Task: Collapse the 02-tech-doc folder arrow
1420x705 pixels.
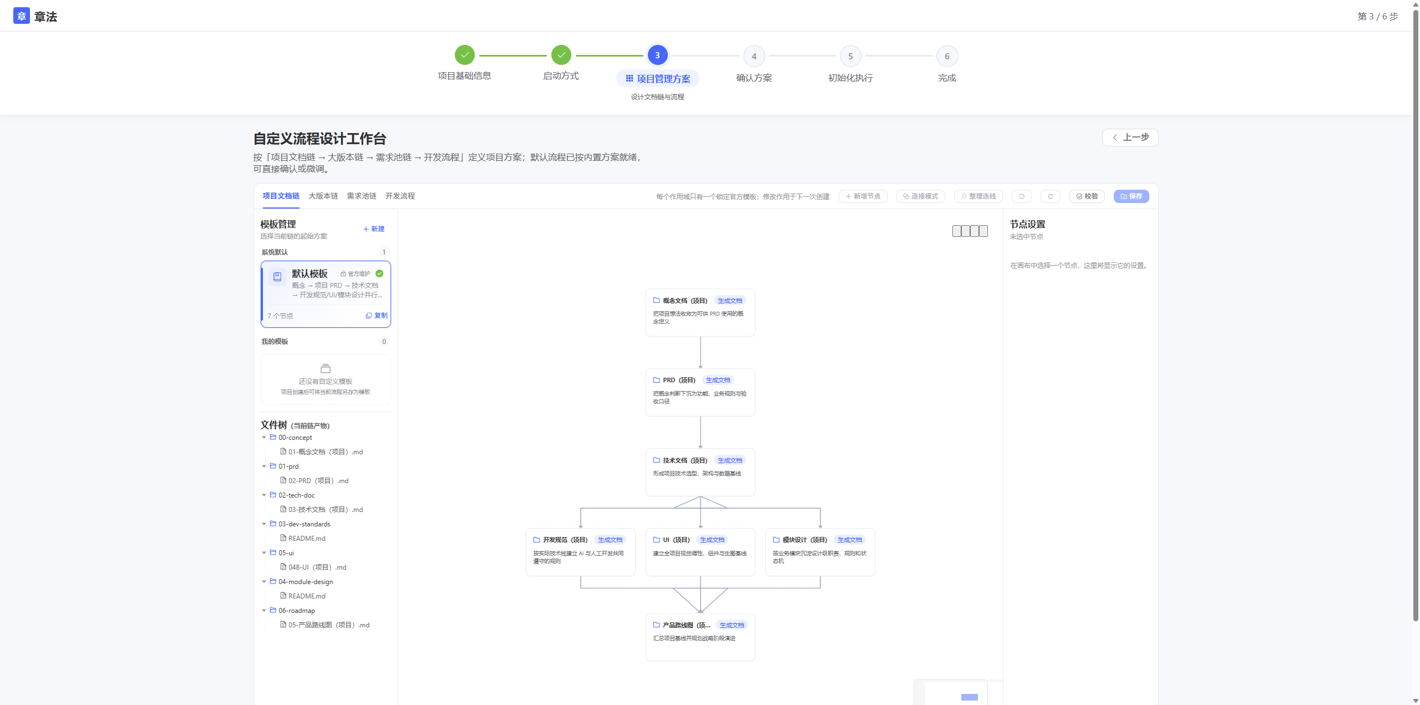Action: coord(264,495)
